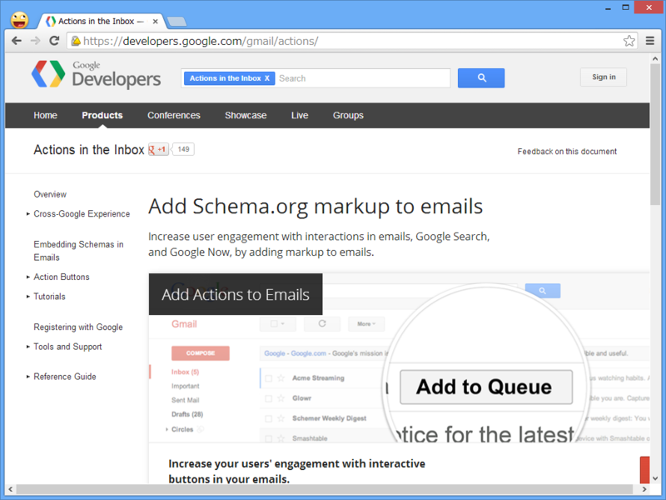The height and width of the screenshot is (500, 666).
Task: Open a new browser tab
Action: pos(176,22)
